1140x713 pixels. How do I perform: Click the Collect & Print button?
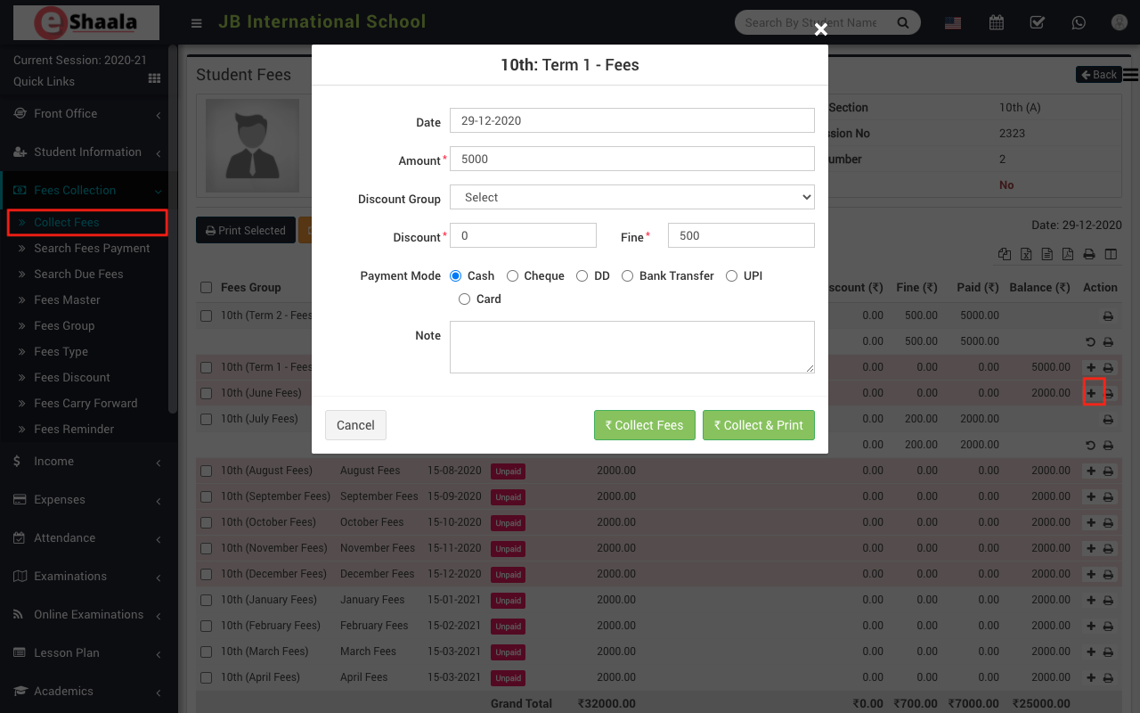(758, 425)
